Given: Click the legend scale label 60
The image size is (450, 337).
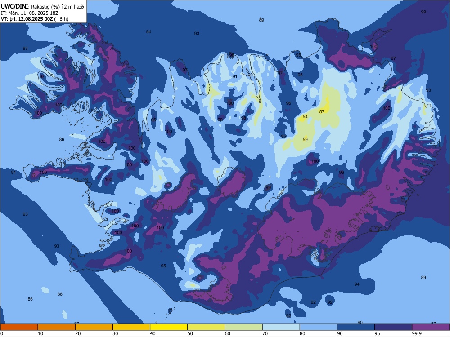Looking at the screenshot, I should pyautogui.click(x=228, y=333).
